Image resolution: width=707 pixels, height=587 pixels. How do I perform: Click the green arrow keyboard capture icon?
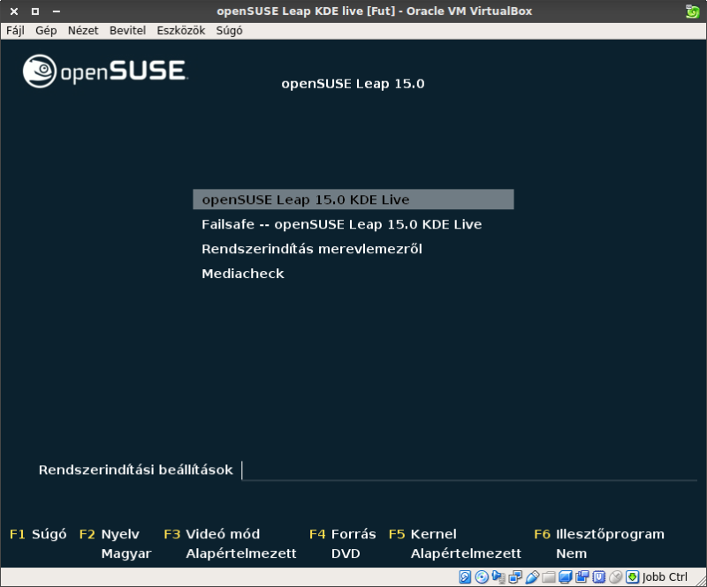tap(632, 576)
